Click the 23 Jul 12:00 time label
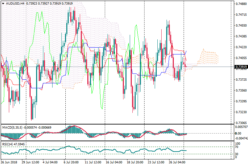248x166 pixels. pos(156,162)
